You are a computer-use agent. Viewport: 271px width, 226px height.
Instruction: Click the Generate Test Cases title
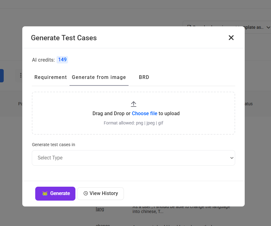(64, 38)
